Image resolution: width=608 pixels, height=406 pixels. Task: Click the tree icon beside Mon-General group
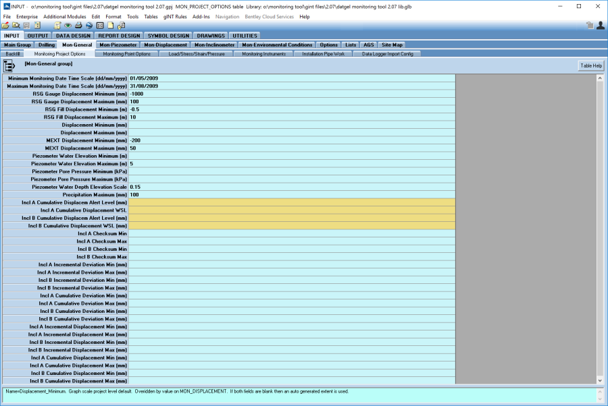9,65
